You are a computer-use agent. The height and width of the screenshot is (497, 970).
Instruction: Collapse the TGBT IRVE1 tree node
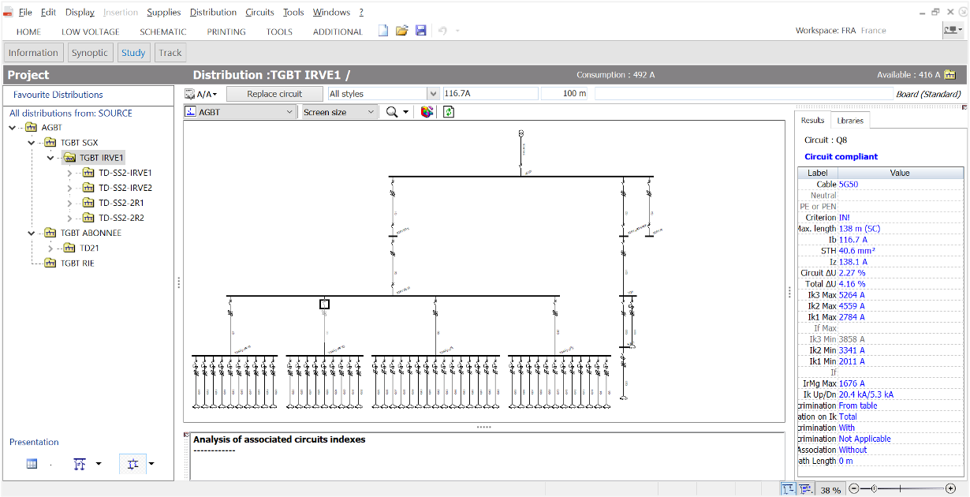coord(50,157)
